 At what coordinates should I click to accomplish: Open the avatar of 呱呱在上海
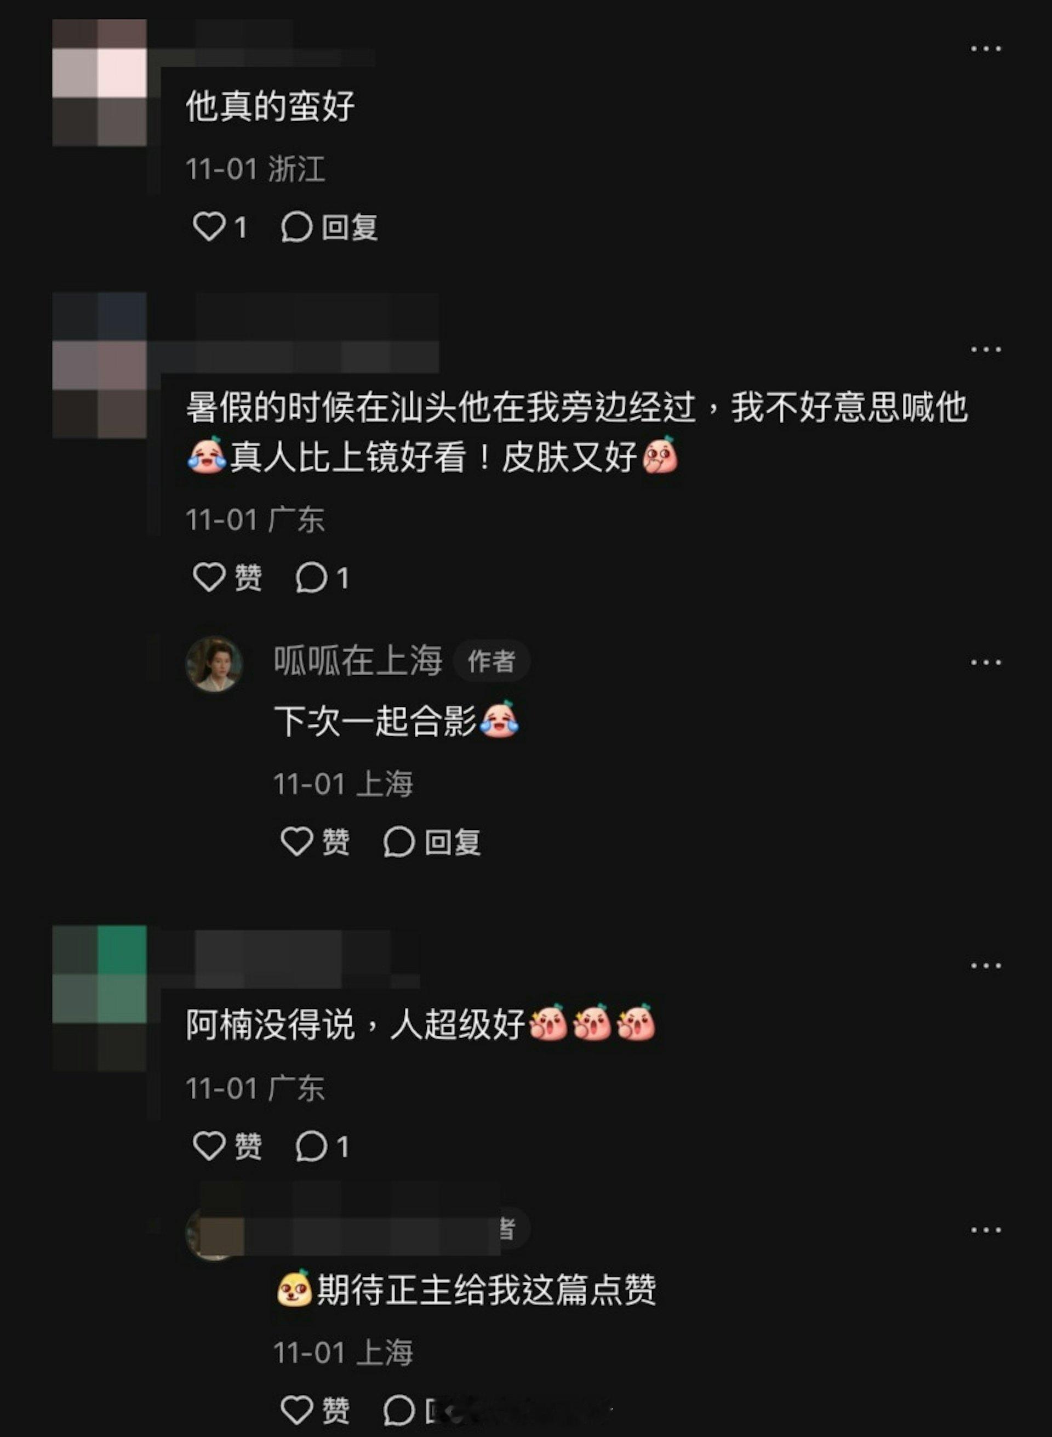click(x=214, y=664)
